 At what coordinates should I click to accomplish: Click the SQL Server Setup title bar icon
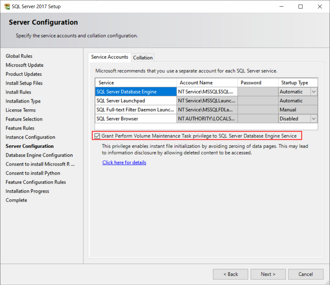(x=7, y=7)
